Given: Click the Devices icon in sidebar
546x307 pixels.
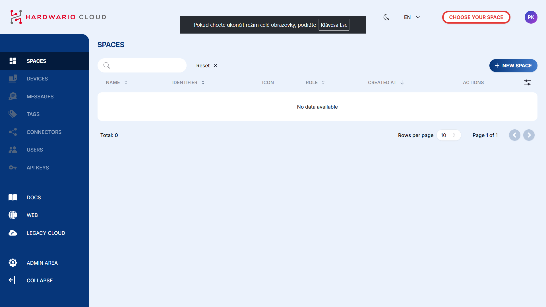Looking at the screenshot, I should pos(13,78).
